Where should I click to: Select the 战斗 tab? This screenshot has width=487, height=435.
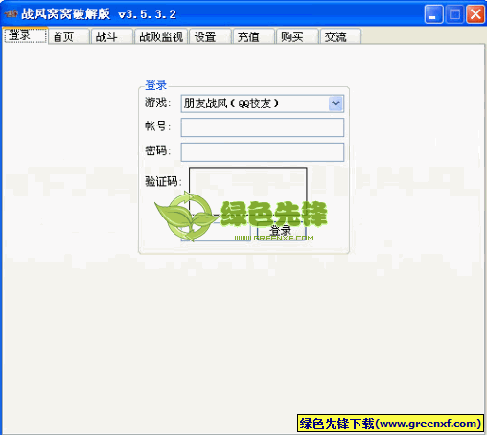112,36
